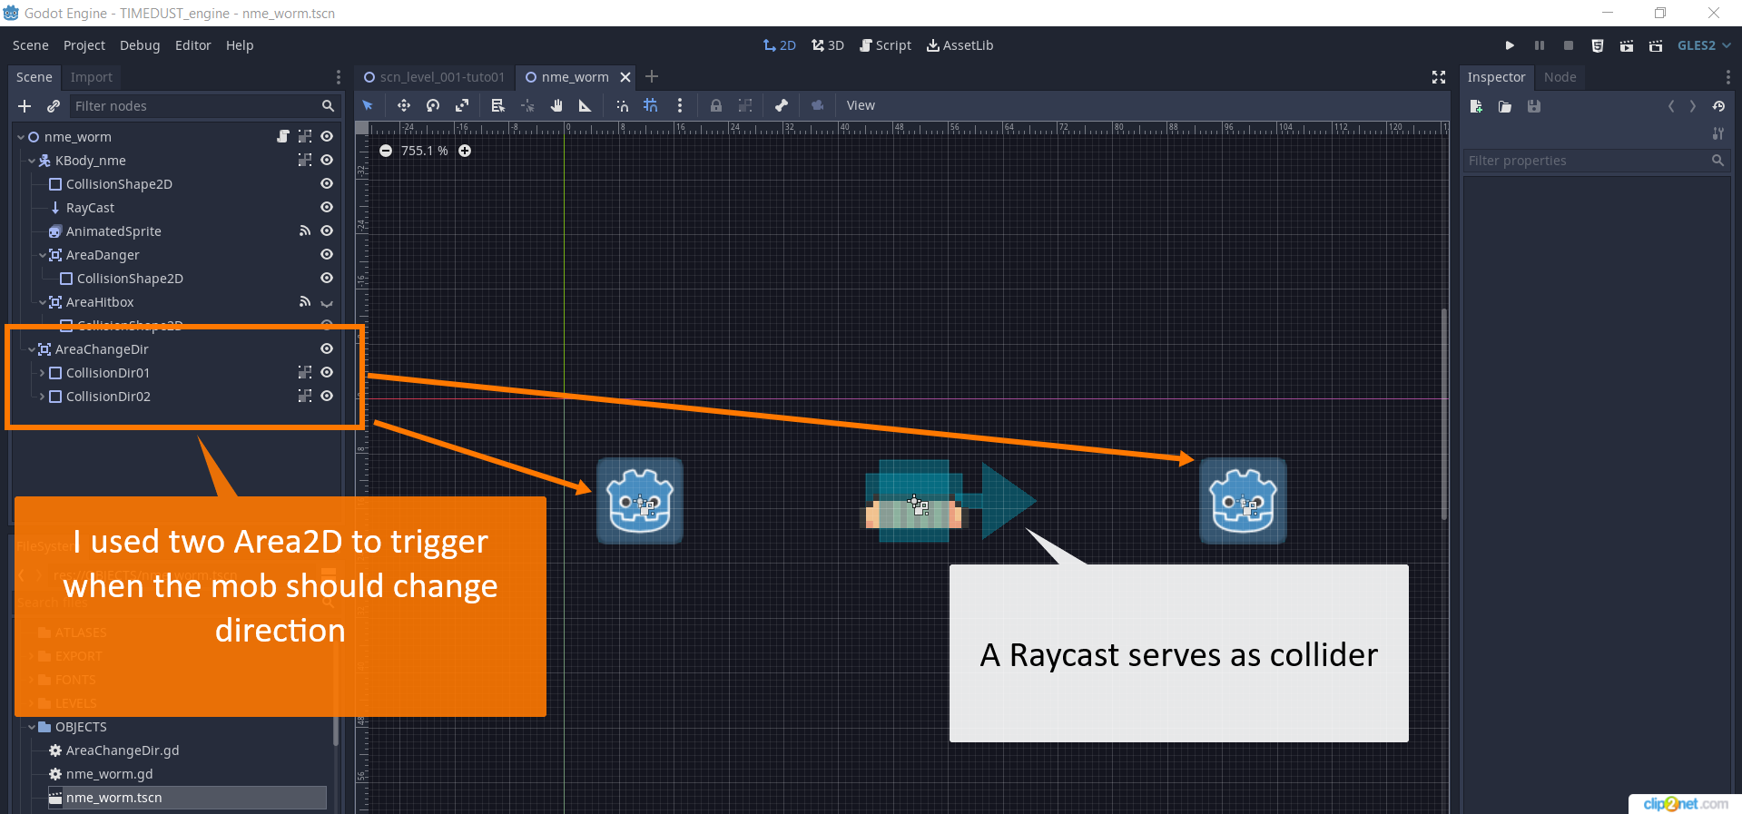Activate the Scale Mode tool
The height and width of the screenshot is (814, 1742).
point(462,105)
